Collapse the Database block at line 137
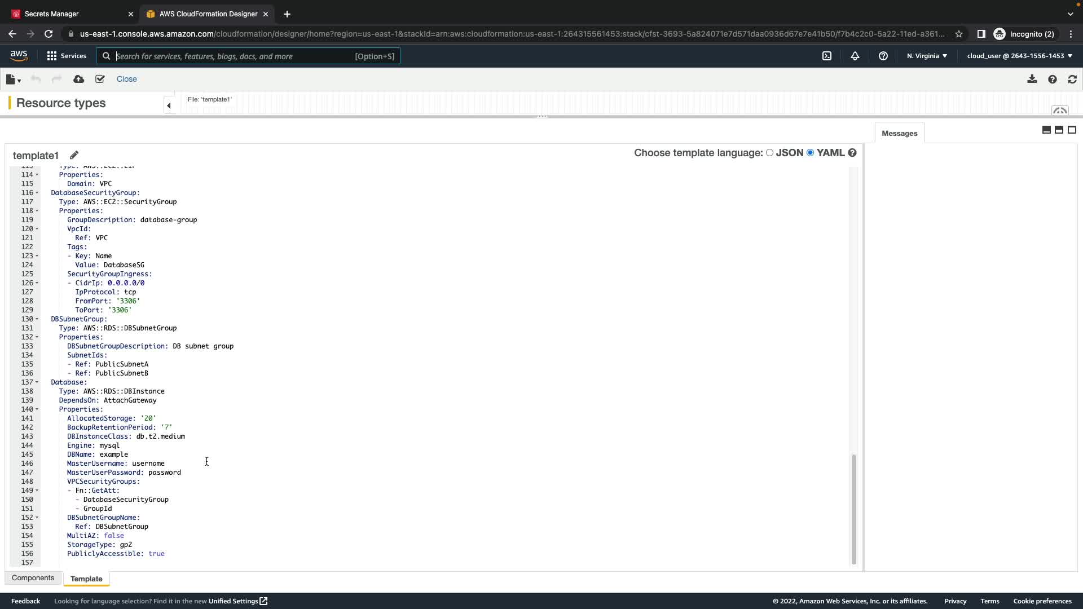The image size is (1083, 609). (x=37, y=382)
